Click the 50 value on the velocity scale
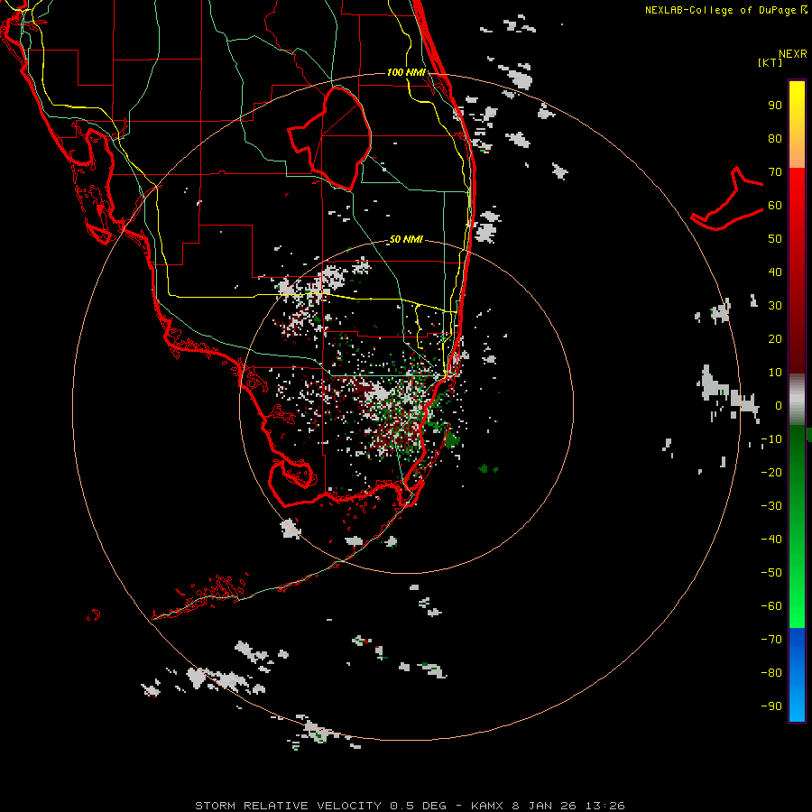Image resolution: width=812 pixels, height=812 pixels. [775, 239]
